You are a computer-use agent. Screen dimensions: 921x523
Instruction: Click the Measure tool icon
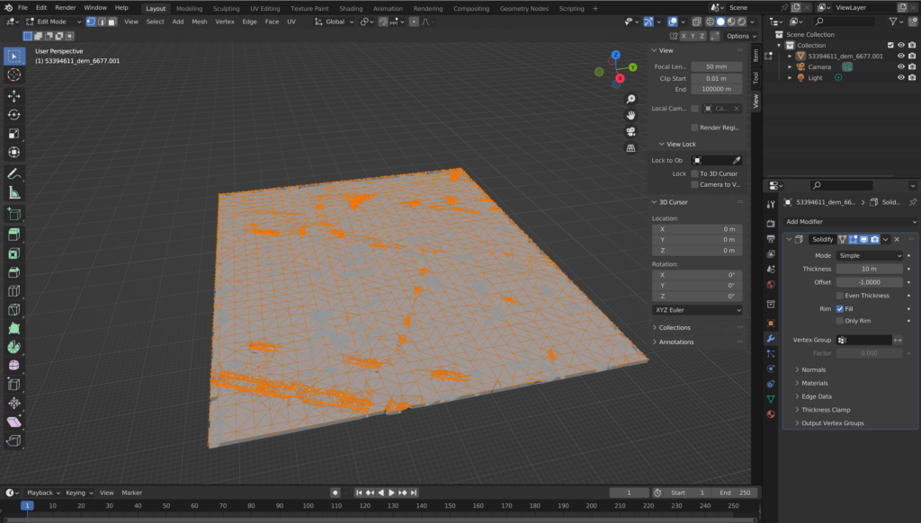pos(14,192)
